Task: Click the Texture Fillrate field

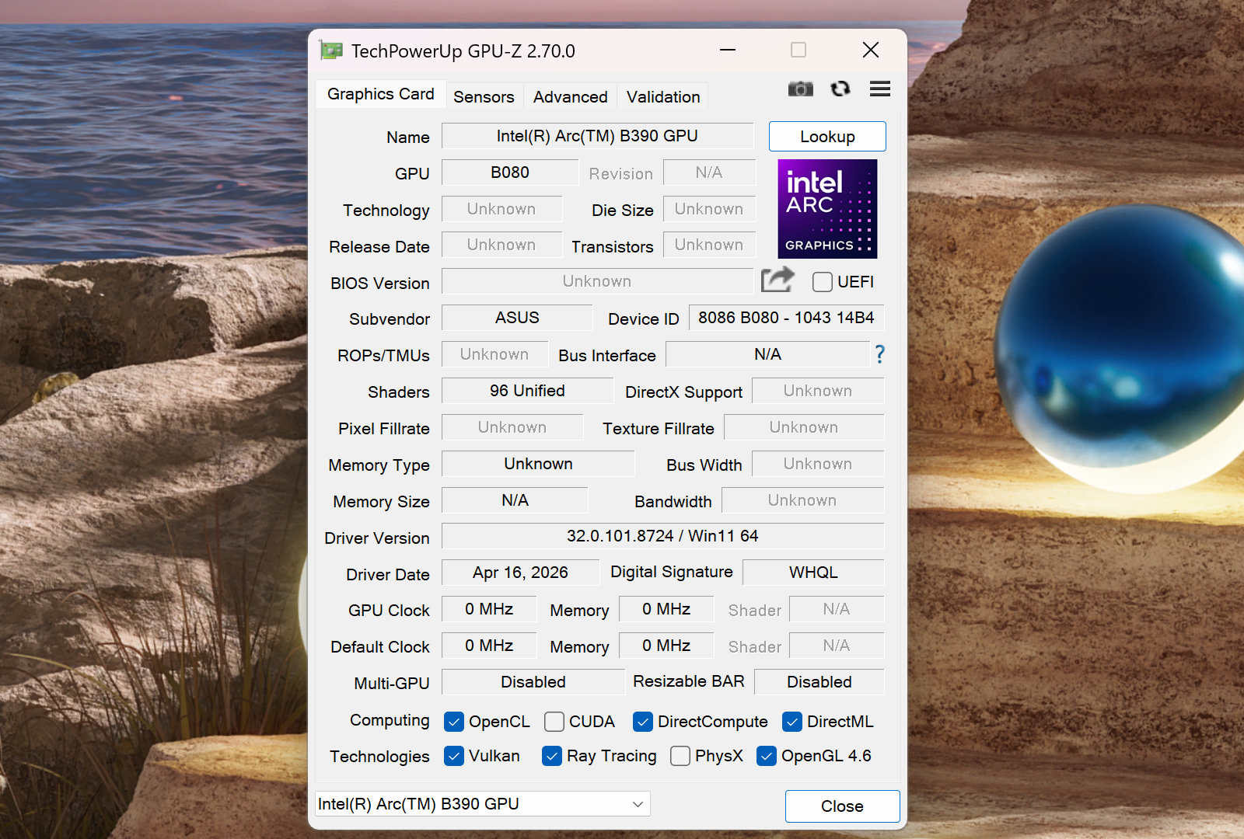Action: coord(804,427)
